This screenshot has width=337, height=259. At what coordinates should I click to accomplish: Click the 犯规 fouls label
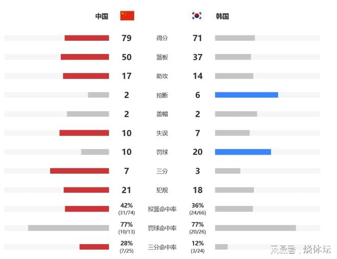click(162, 190)
